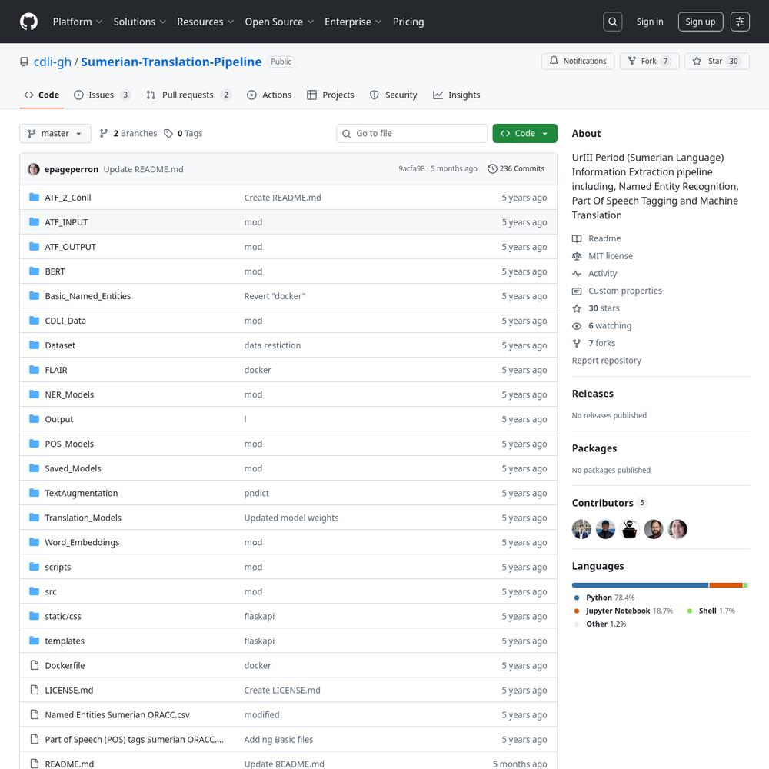Open the Notifications bell button
The image size is (769, 769).
577,62
